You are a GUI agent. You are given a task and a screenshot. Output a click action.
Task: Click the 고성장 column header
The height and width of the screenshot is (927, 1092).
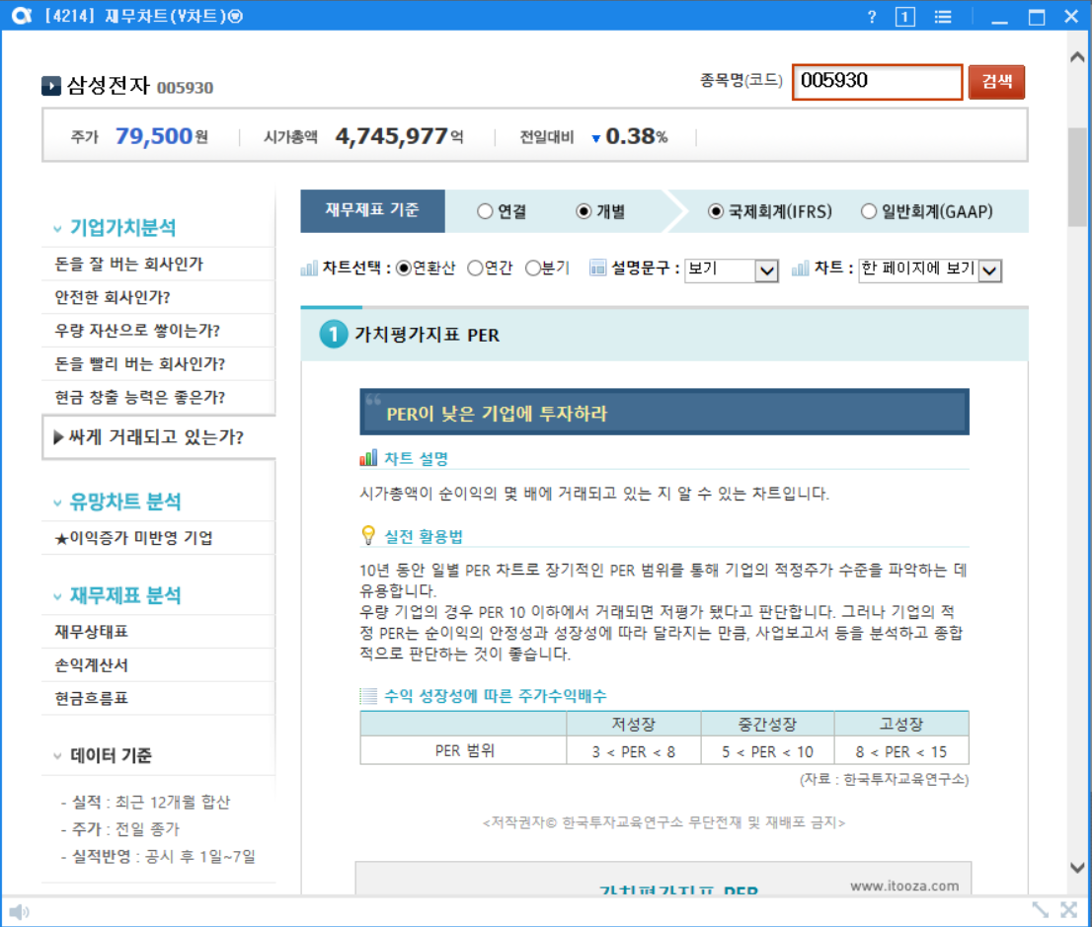coord(901,725)
